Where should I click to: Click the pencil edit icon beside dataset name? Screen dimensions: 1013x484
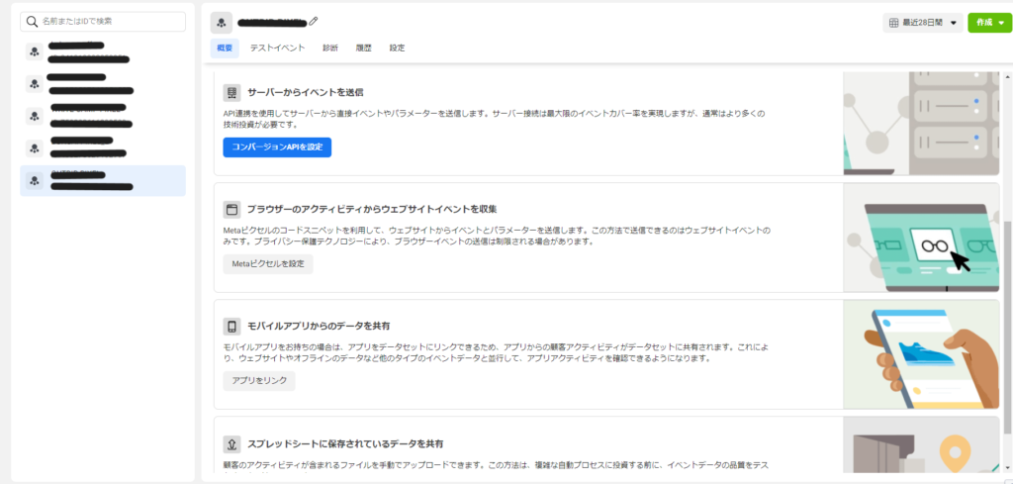(x=315, y=21)
